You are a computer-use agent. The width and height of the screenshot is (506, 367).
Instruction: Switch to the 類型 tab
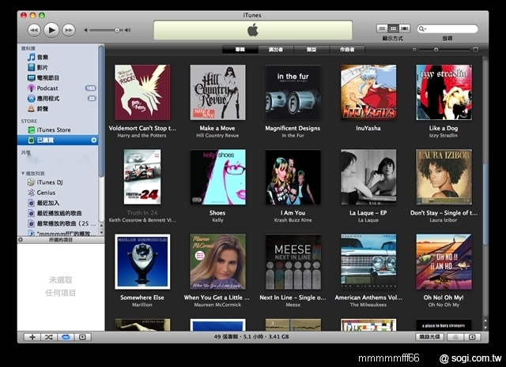(312, 50)
